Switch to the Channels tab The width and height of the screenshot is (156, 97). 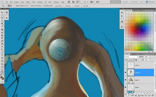coord(134,54)
